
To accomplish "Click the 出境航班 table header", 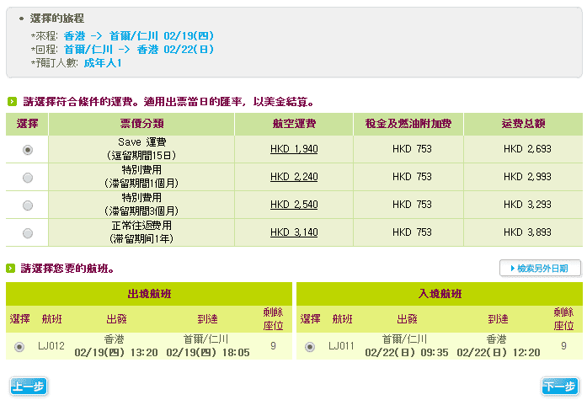I will [148, 294].
